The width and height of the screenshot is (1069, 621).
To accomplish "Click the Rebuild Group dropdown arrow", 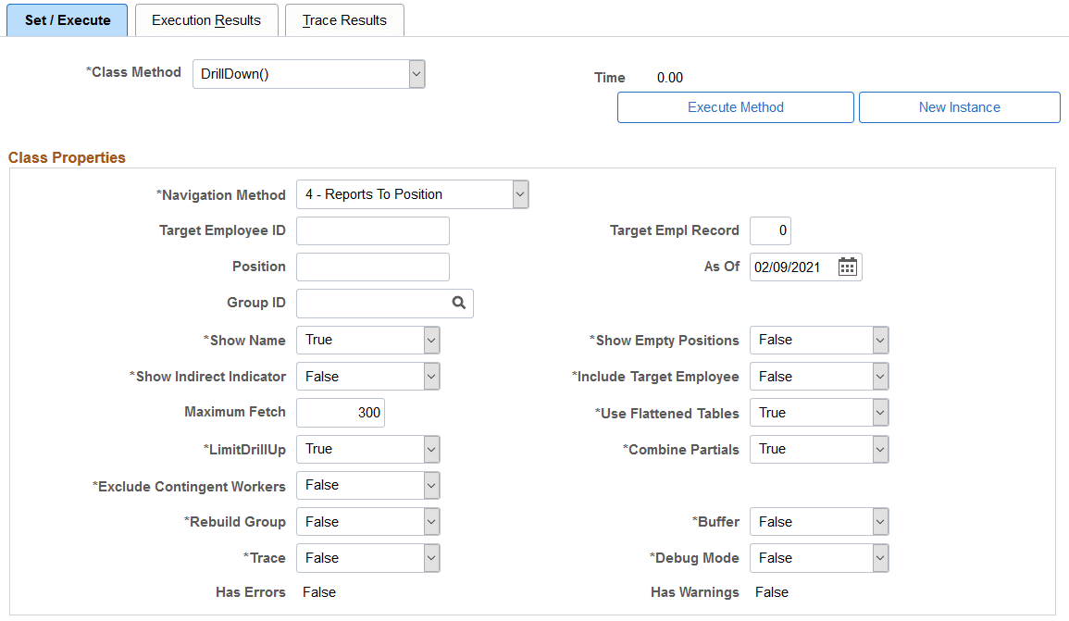I will [430, 521].
